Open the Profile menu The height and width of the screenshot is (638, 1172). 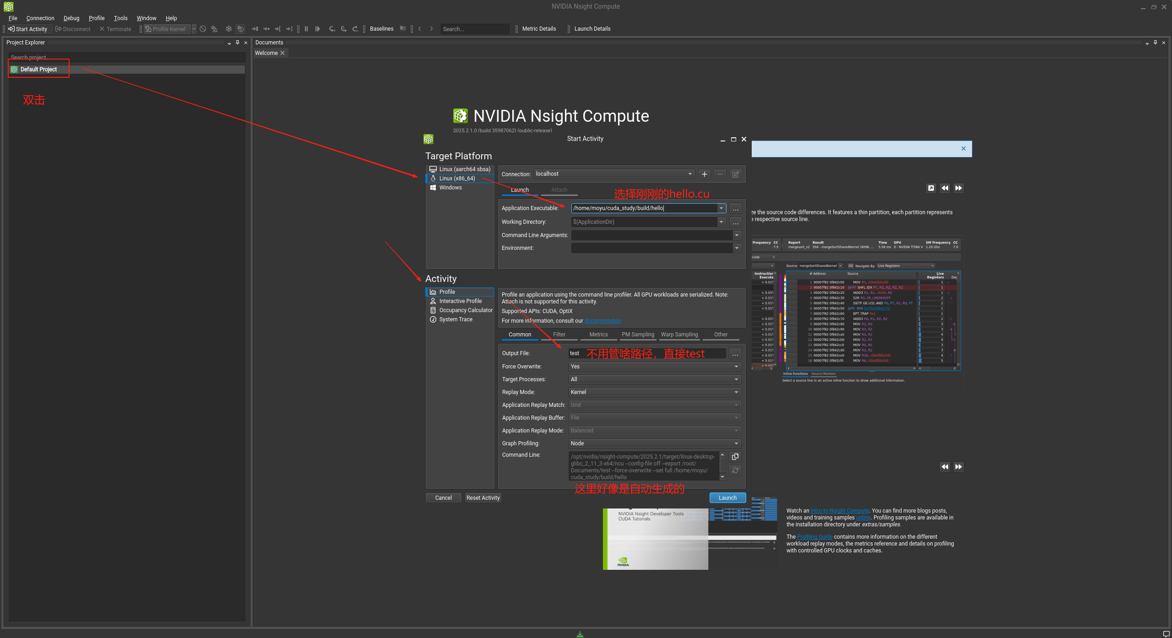tap(97, 18)
